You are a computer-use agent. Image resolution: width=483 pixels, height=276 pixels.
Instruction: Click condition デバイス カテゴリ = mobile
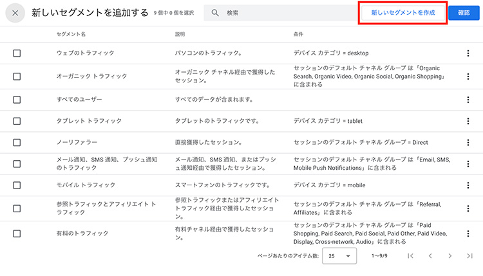[x=329, y=185]
